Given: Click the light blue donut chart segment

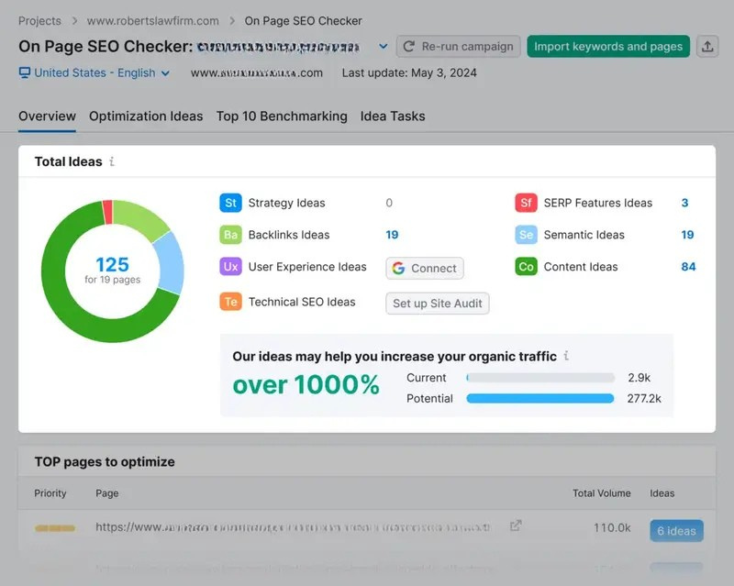Looking at the screenshot, I should [170, 263].
